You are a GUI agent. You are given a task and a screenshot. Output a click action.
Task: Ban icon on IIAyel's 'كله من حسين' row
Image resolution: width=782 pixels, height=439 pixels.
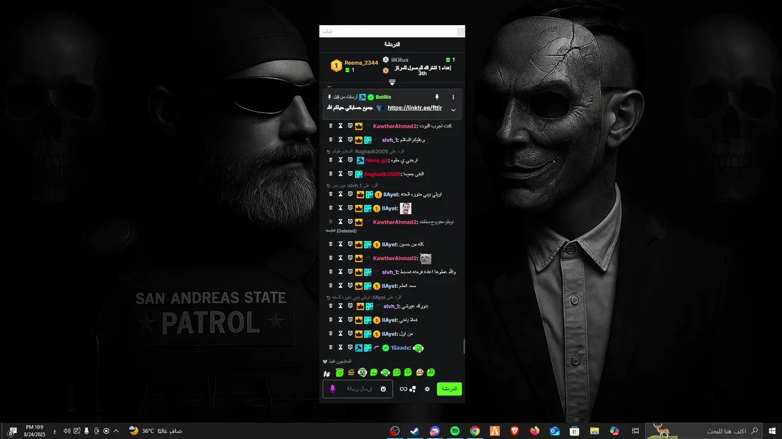coord(350,244)
